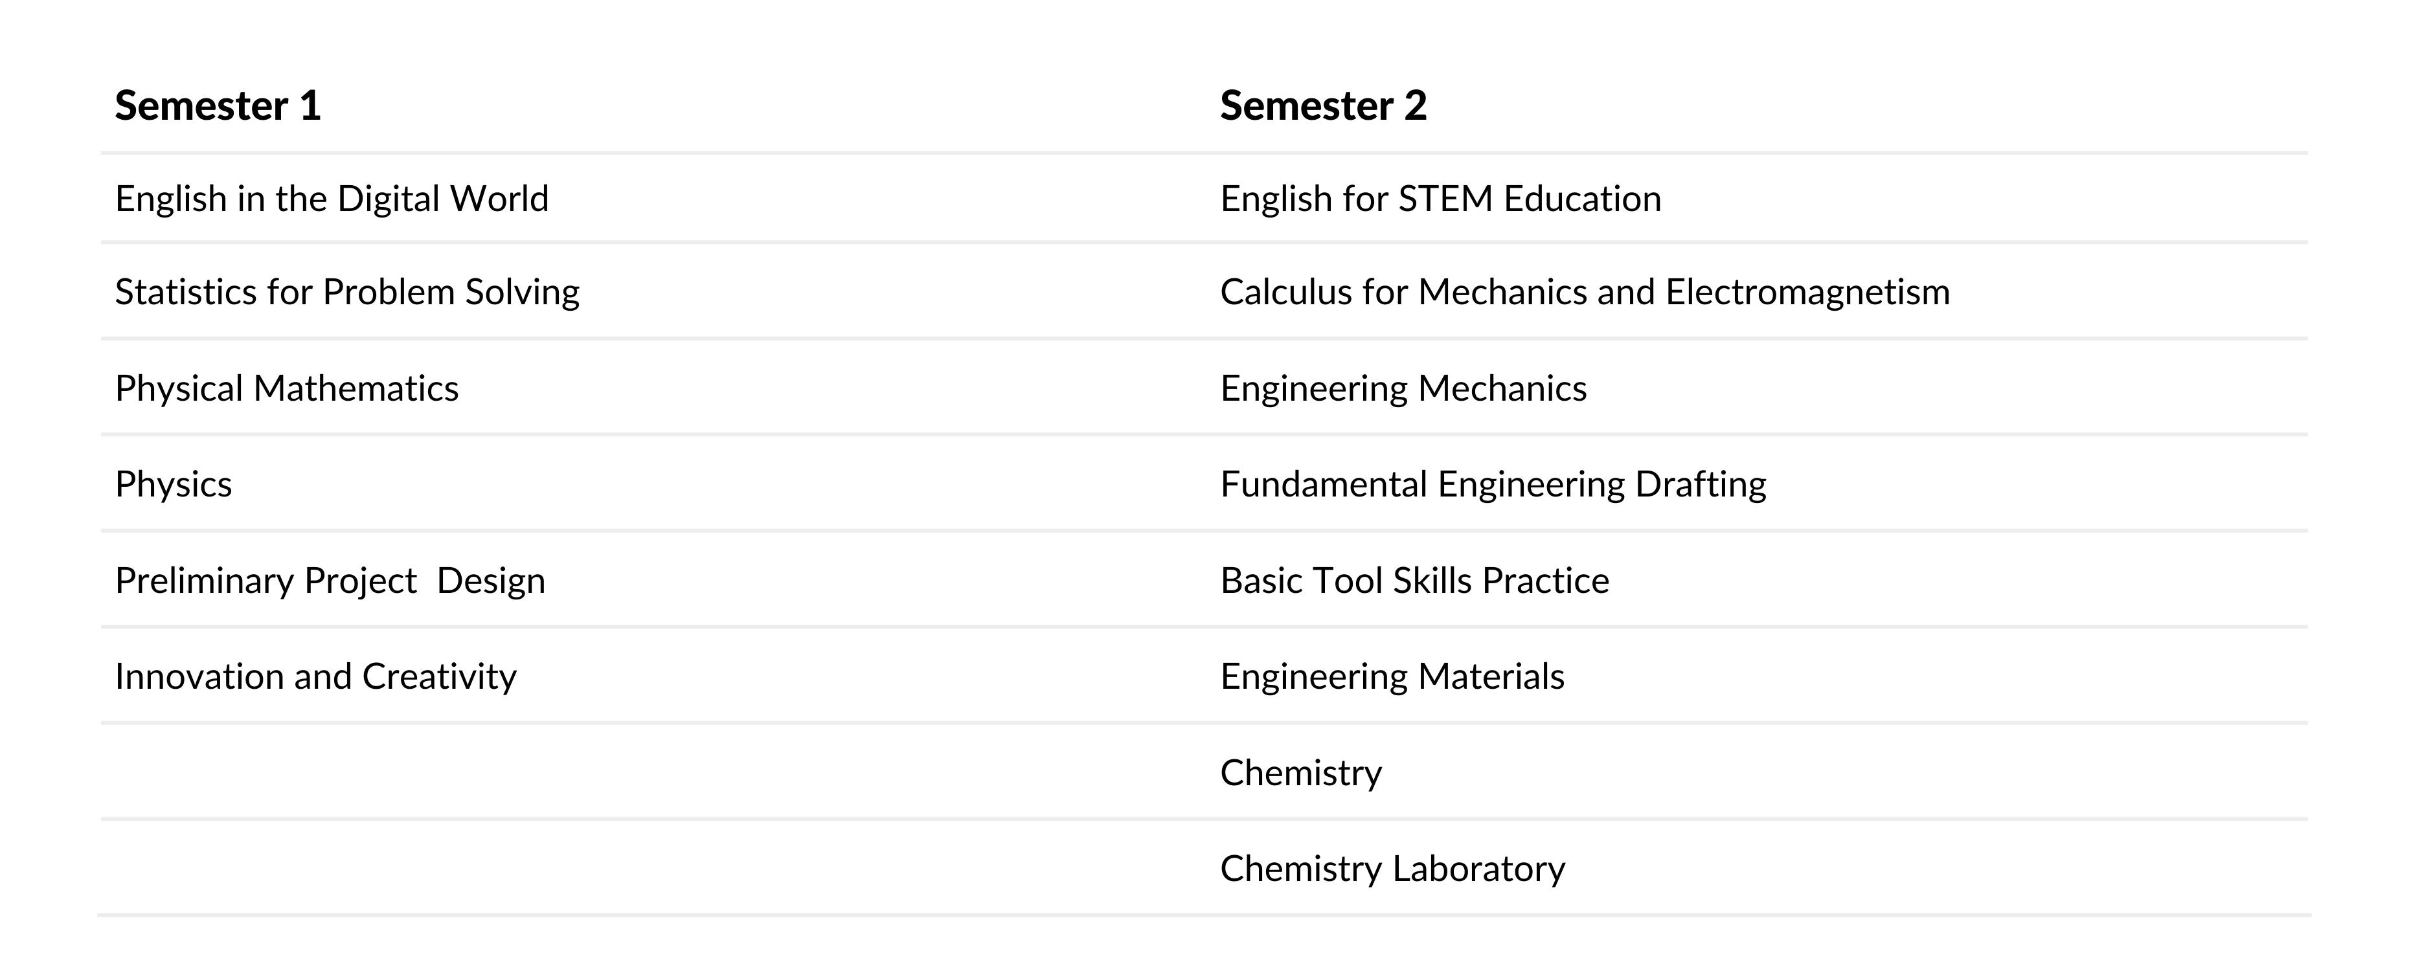Image resolution: width=2409 pixels, height=971 pixels.
Task: Select English in the Digital World
Action: pyautogui.click(x=332, y=199)
